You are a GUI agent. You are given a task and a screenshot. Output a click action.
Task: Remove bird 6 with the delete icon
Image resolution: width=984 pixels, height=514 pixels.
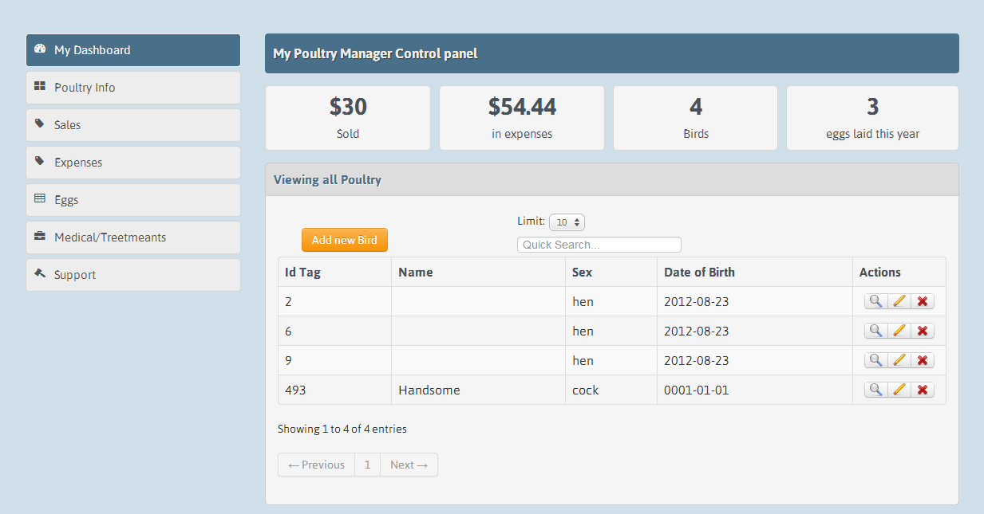click(x=923, y=331)
